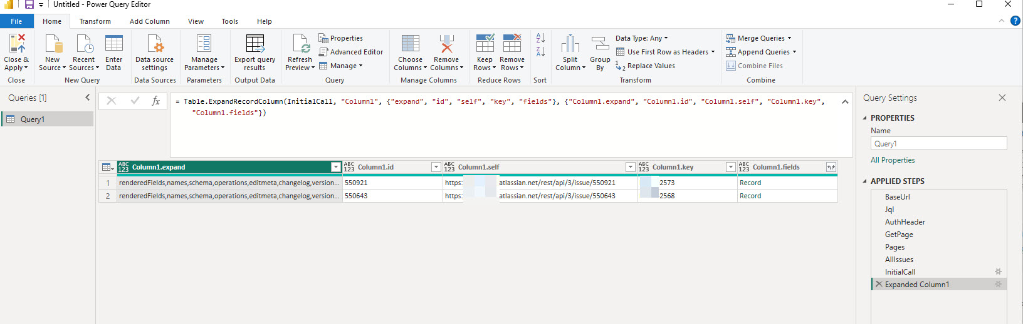Close the Query Settings pane
Screen dimensions: 1023x324
click(x=1002, y=98)
